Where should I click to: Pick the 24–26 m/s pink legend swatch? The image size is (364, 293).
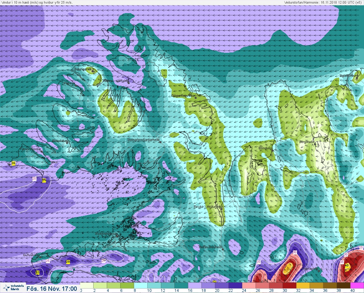click(249, 285)
